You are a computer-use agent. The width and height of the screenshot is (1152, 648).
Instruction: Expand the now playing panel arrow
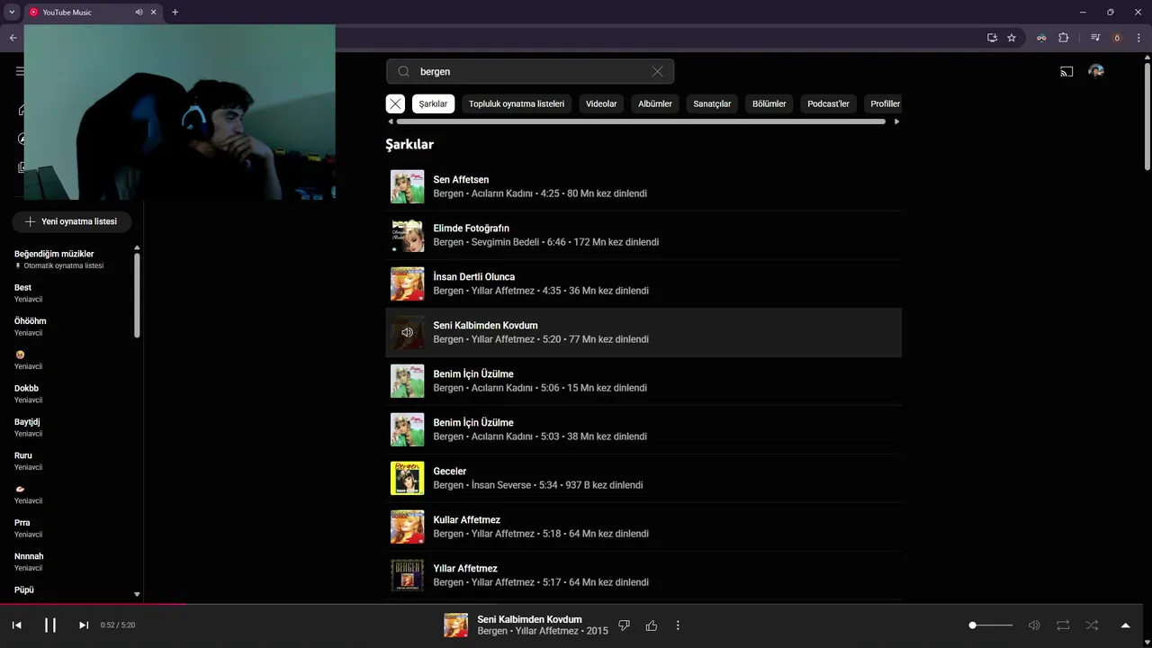point(1125,625)
